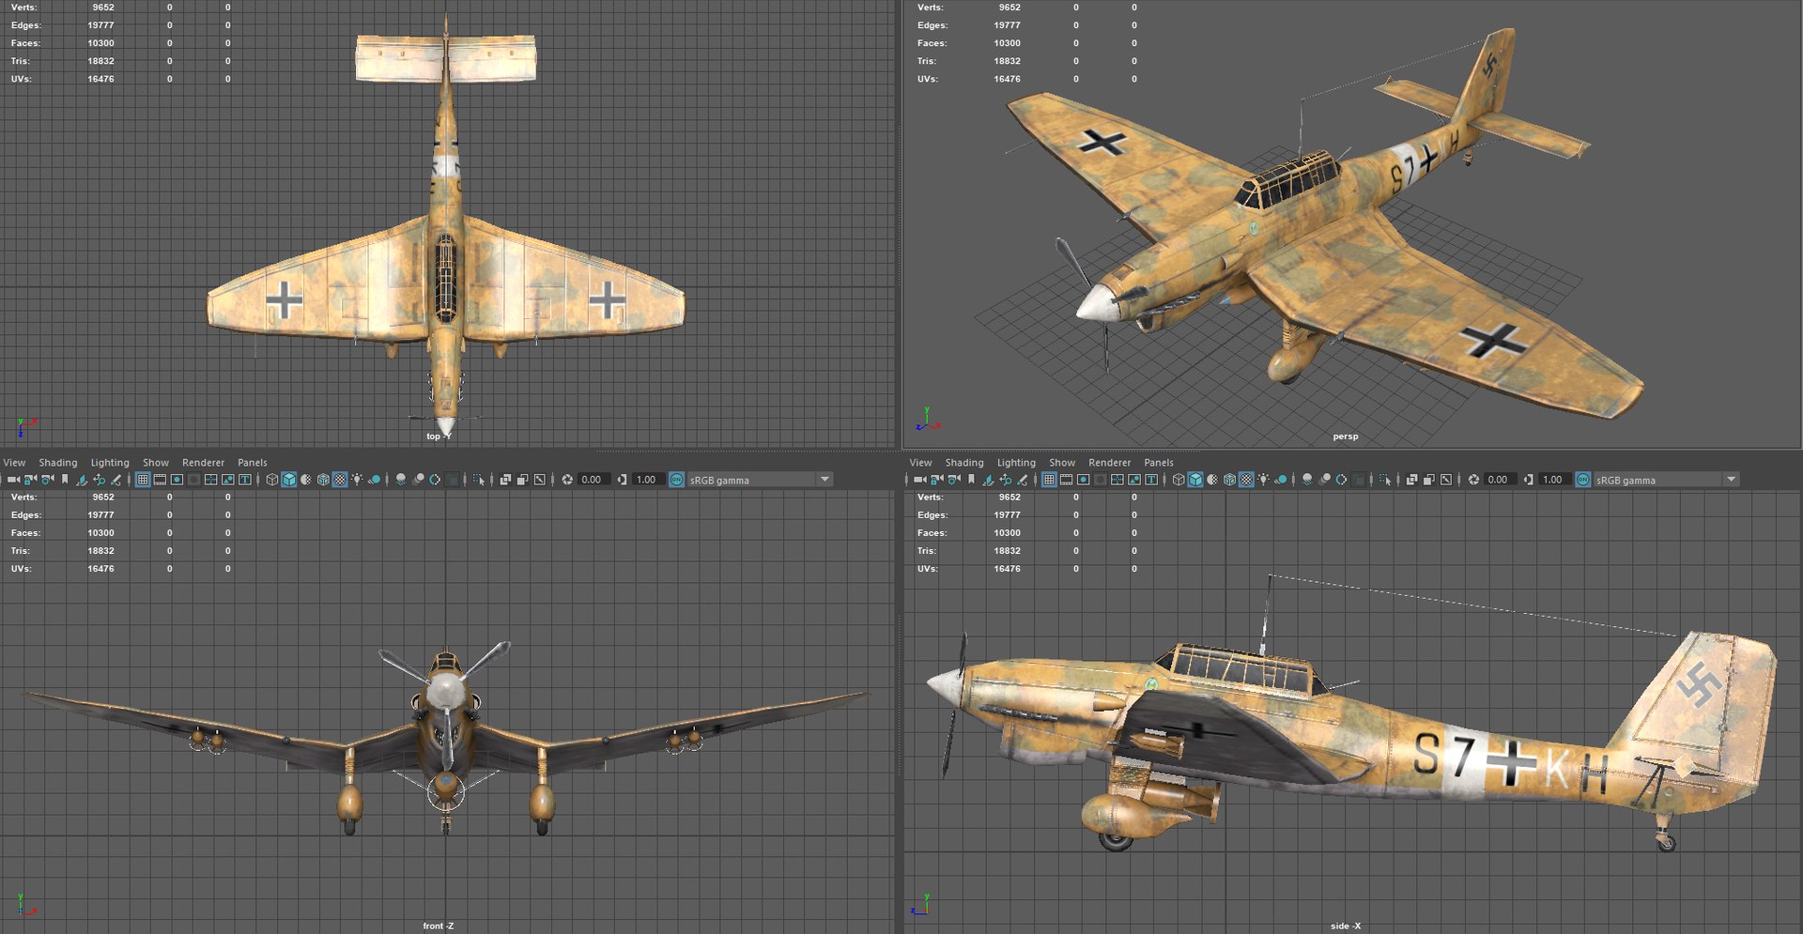Click Grease Pencil icon in front view toolbar
1803x934 pixels.
[x=116, y=480]
